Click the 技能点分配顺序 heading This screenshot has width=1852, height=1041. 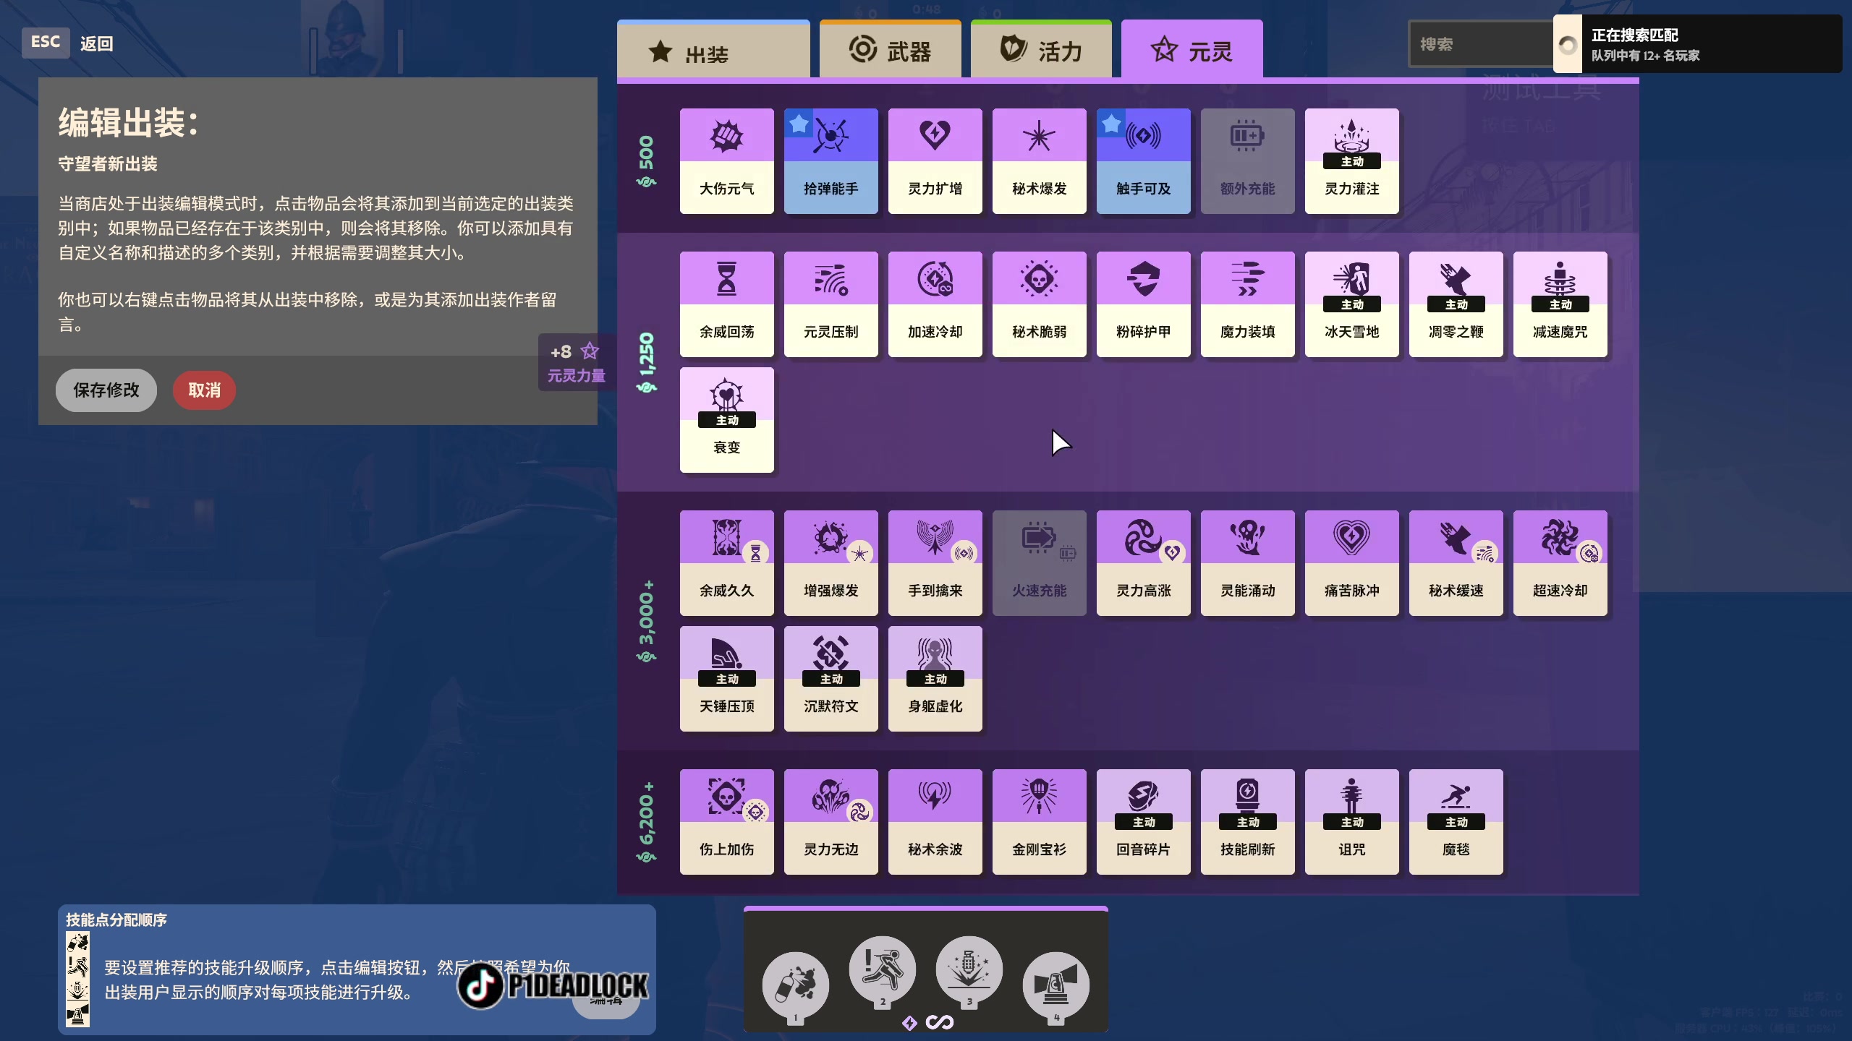(116, 920)
